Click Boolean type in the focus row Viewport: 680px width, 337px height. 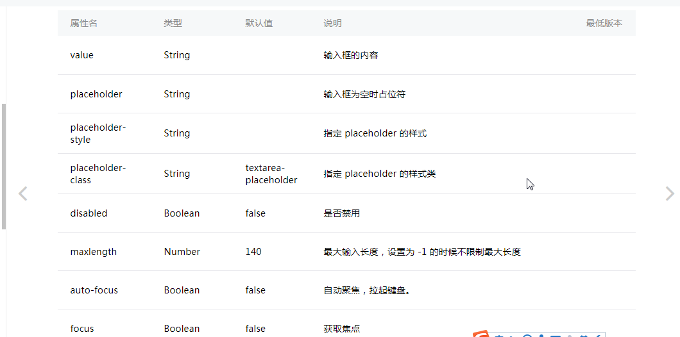[x=182, y=329]
